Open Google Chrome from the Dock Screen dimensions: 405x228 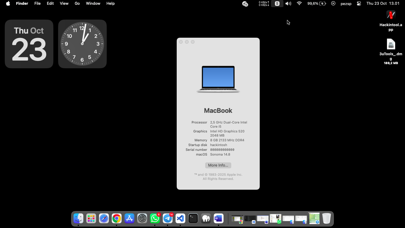pos(117,218)
